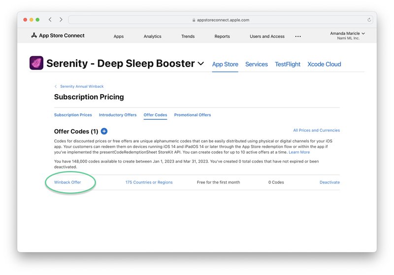Switch to the Xcode Cloud tab
394x275 pixels.
click(x=324, y=65)
